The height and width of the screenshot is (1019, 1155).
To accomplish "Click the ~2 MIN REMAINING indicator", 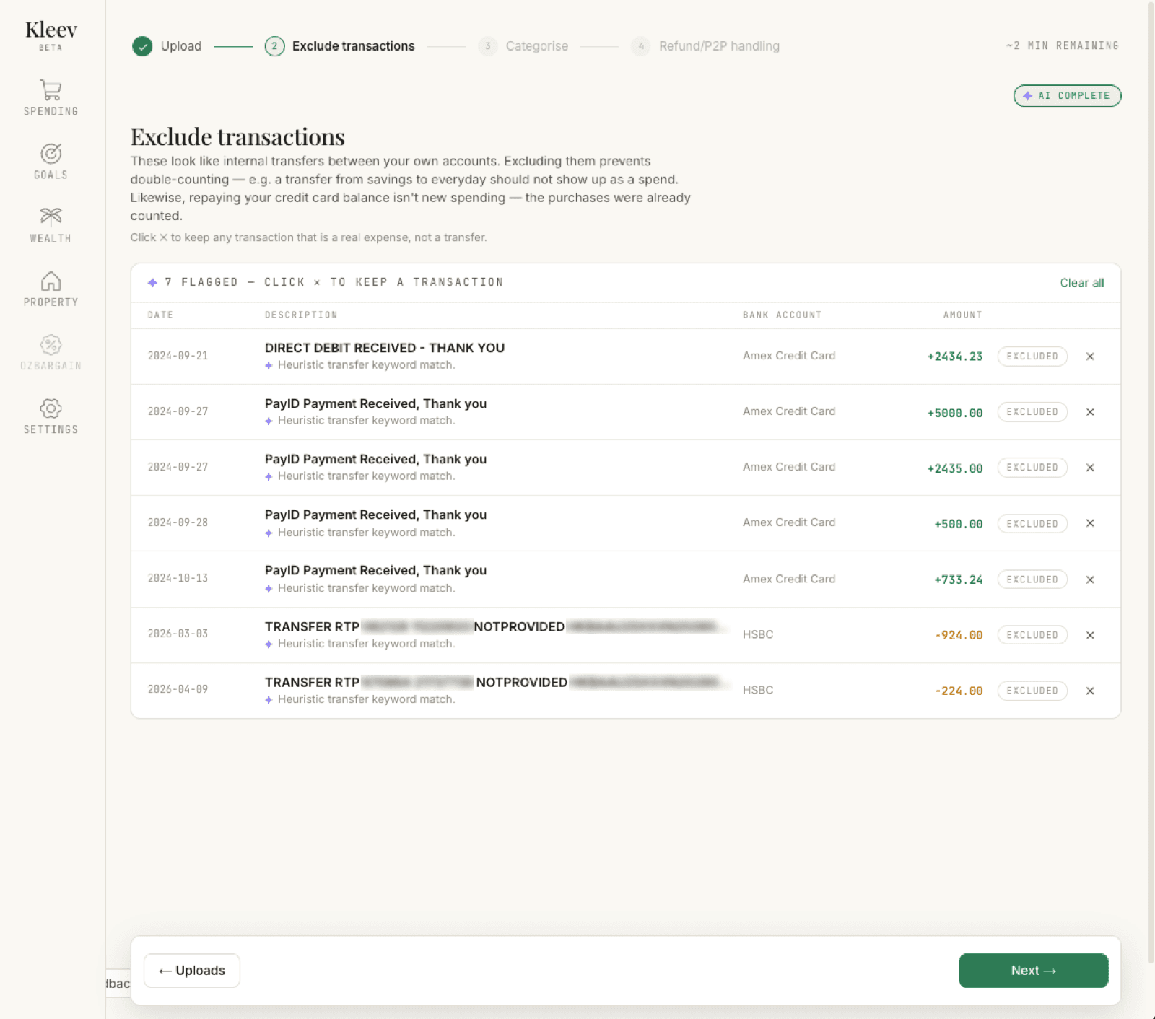I will 1063,45.
